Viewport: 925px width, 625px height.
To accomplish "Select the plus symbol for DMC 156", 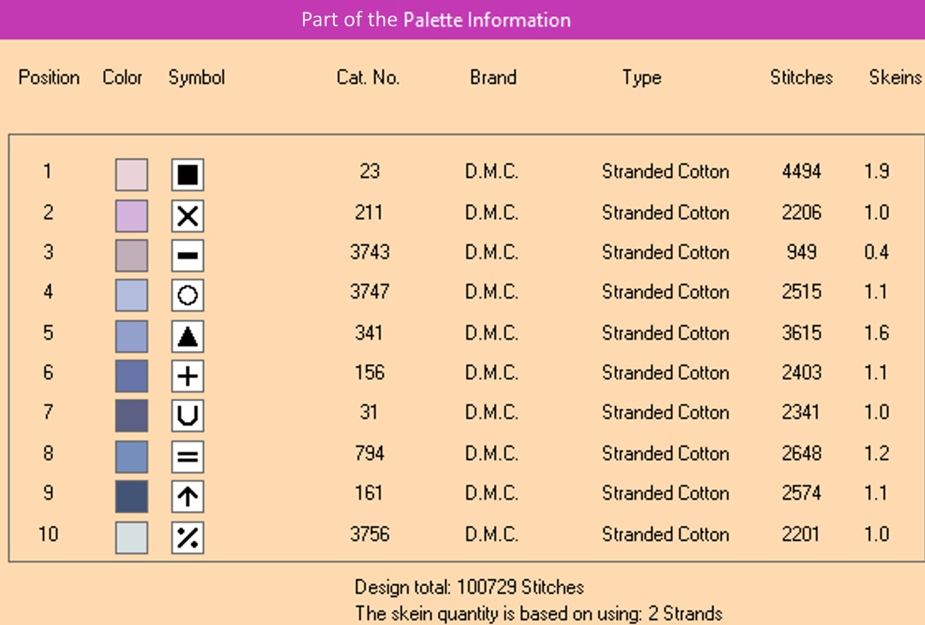I will (x=187, y=376).
